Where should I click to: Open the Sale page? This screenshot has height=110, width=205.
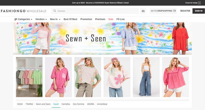[x=111, y=19]
